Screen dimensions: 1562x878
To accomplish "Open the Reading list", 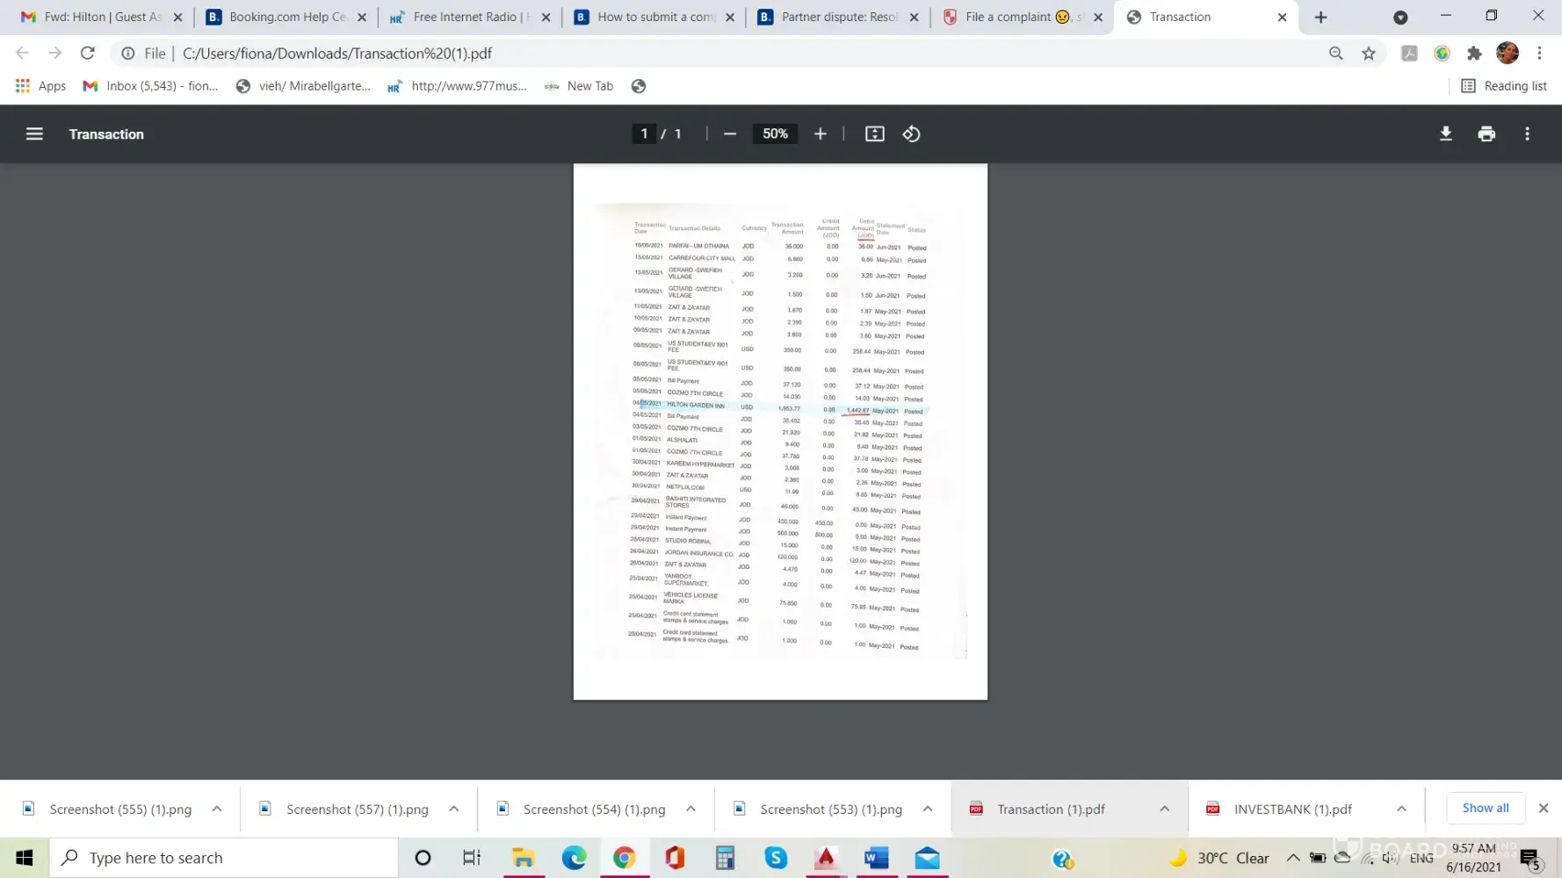I will tap(1504, 86).
